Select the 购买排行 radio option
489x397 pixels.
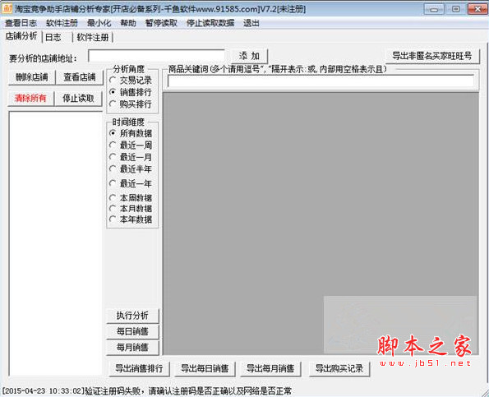coord(131,104)
